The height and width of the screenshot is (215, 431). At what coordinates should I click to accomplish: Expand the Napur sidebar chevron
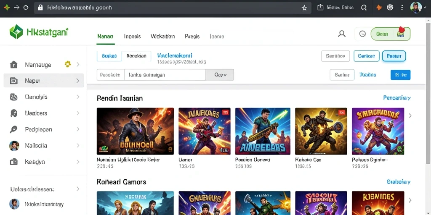pos(78,81)
